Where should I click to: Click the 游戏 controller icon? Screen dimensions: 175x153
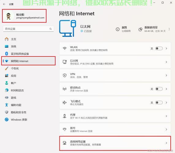tap(6, 98)
